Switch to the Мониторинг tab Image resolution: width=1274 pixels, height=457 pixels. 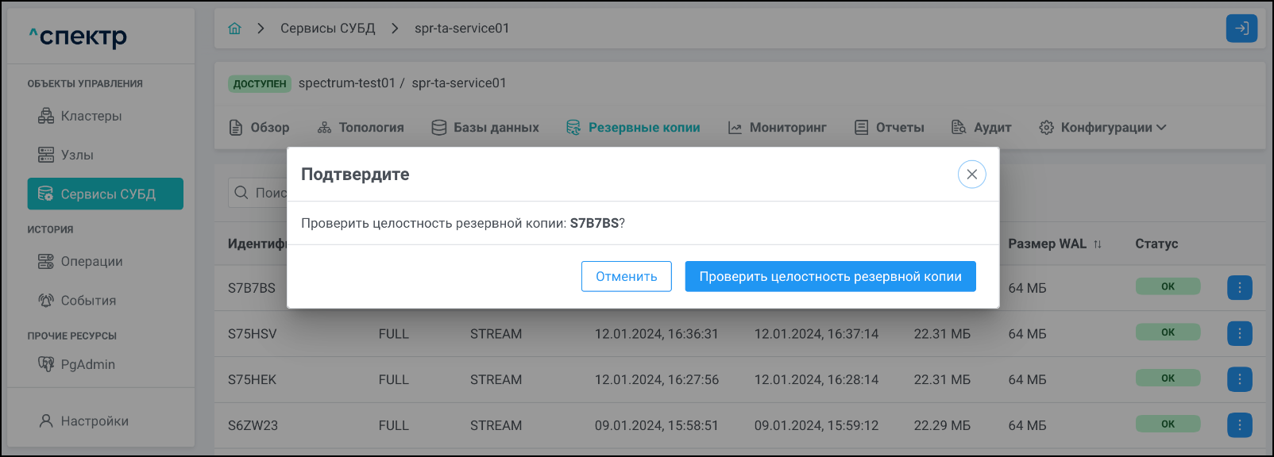pyautogui.click(x=778, y=128)
